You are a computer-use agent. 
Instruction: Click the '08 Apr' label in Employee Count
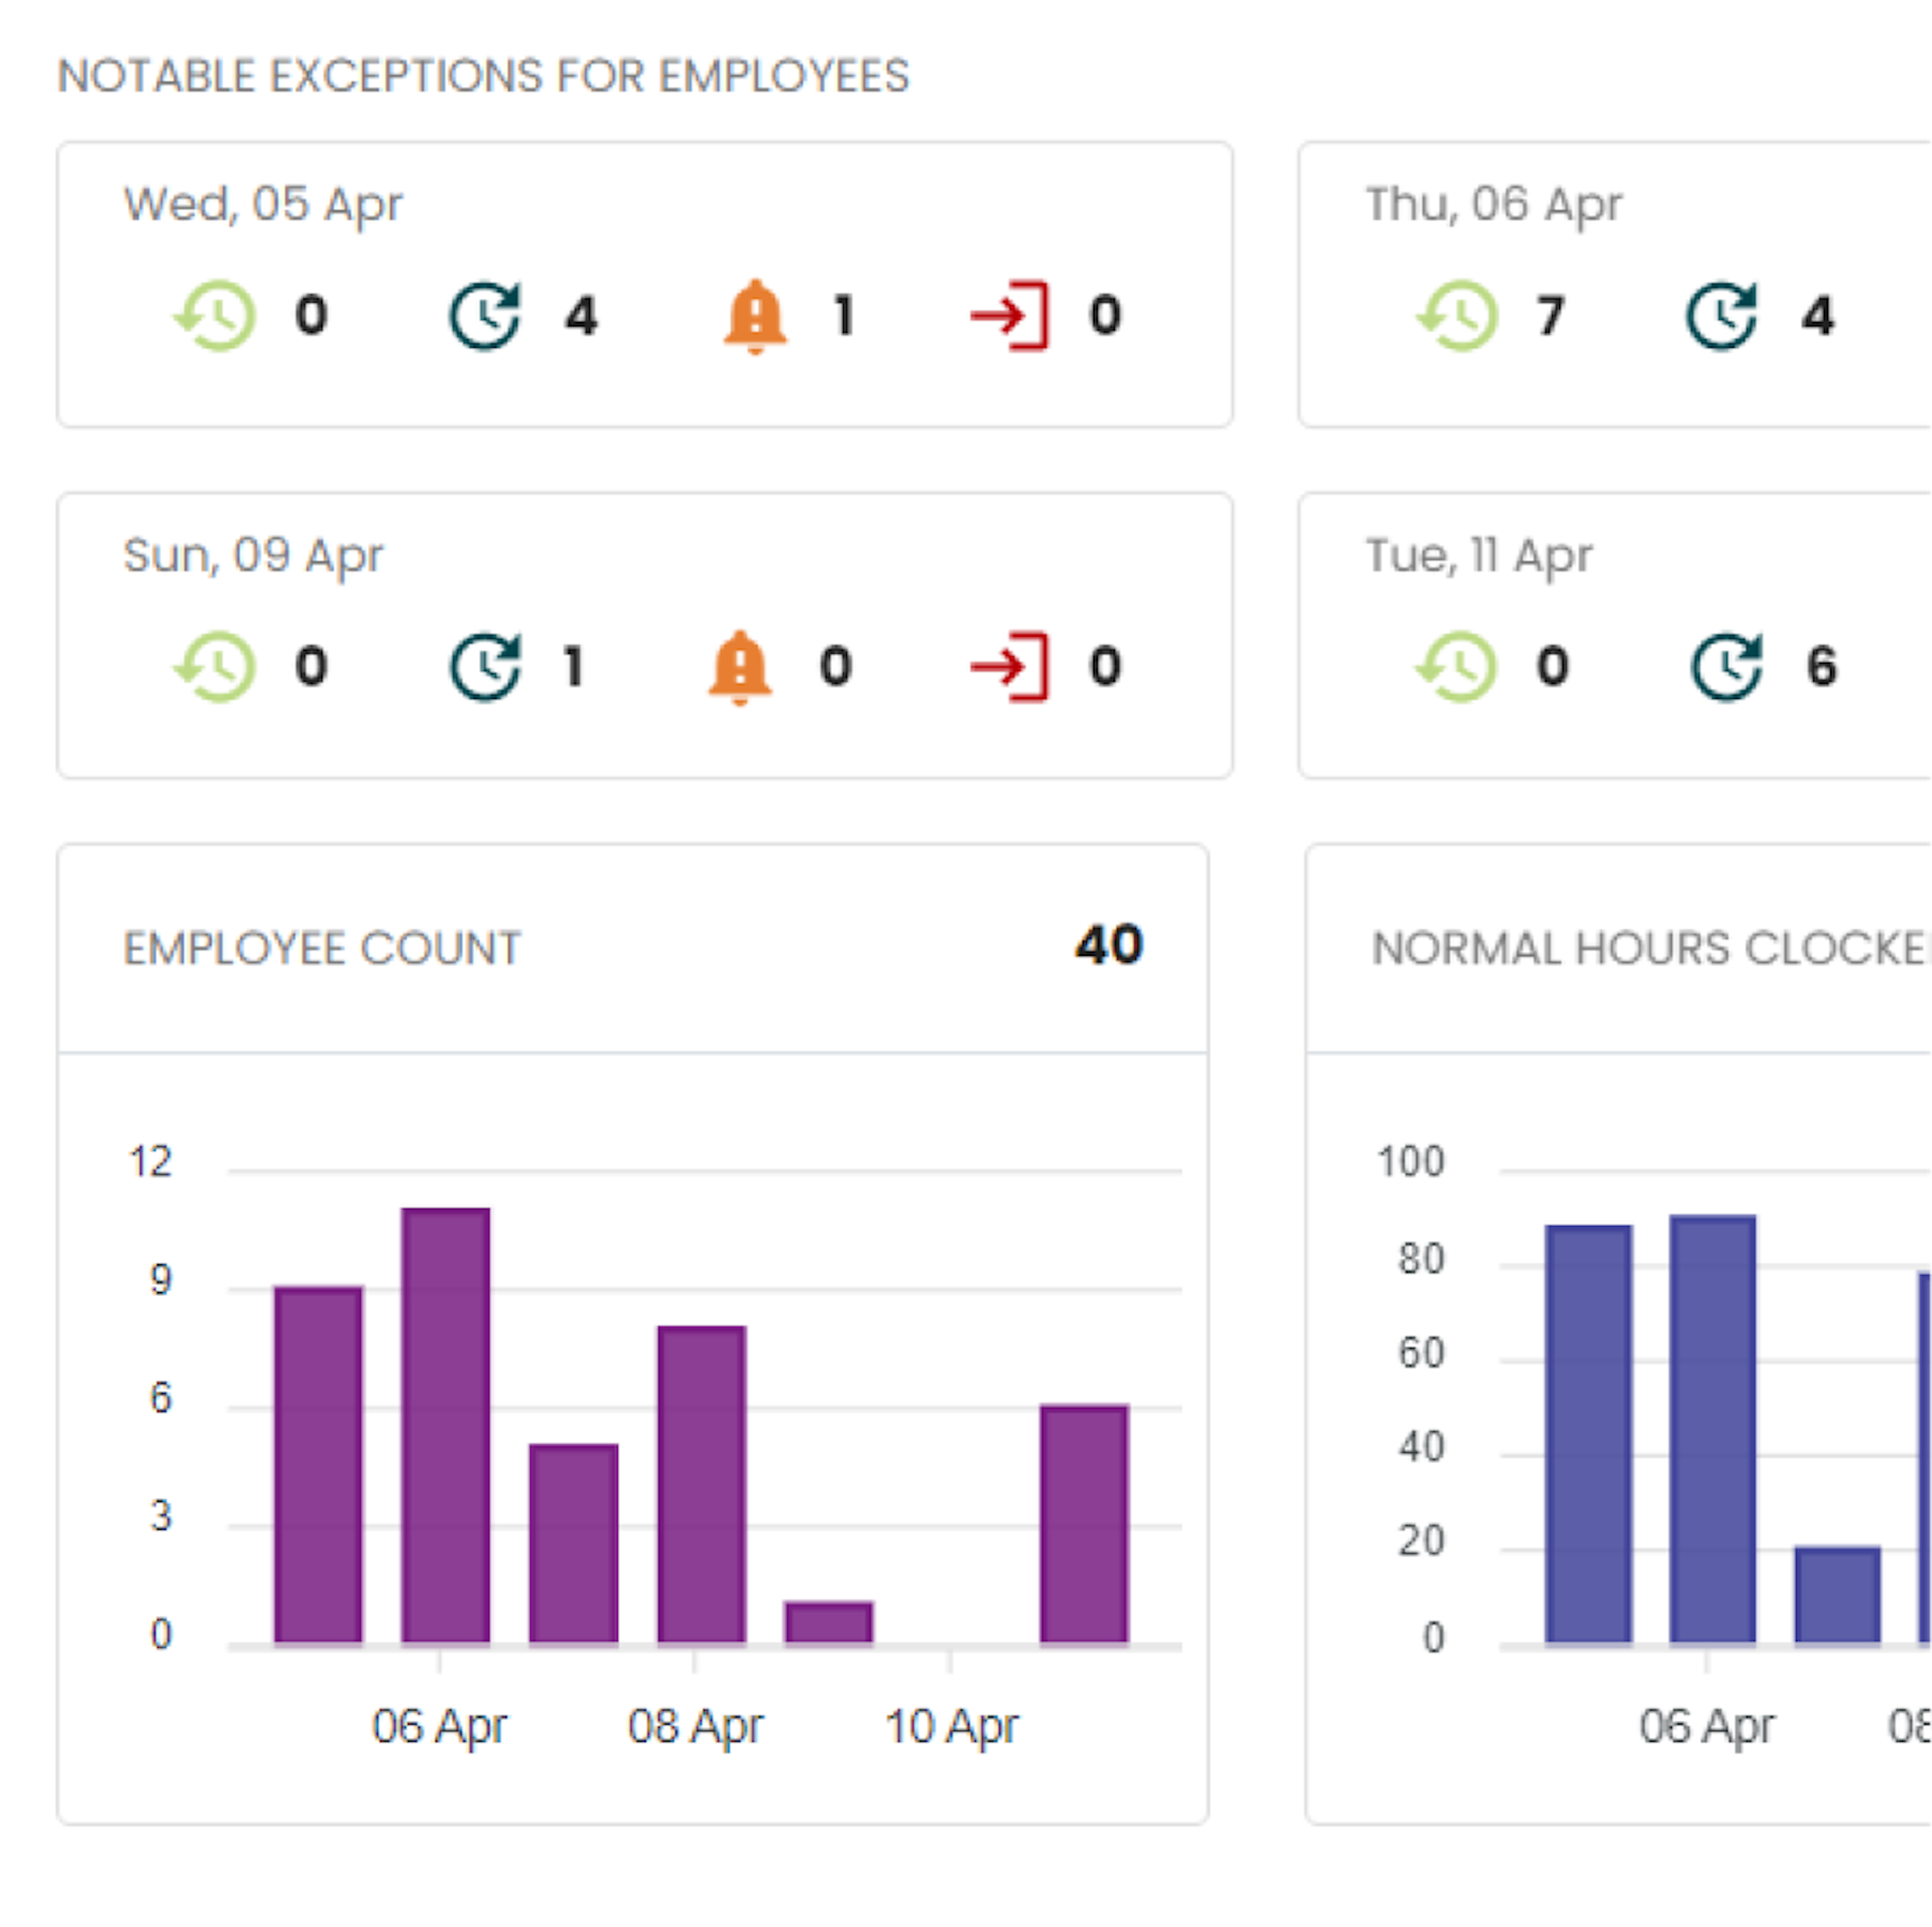click(x=696, y=1727)
